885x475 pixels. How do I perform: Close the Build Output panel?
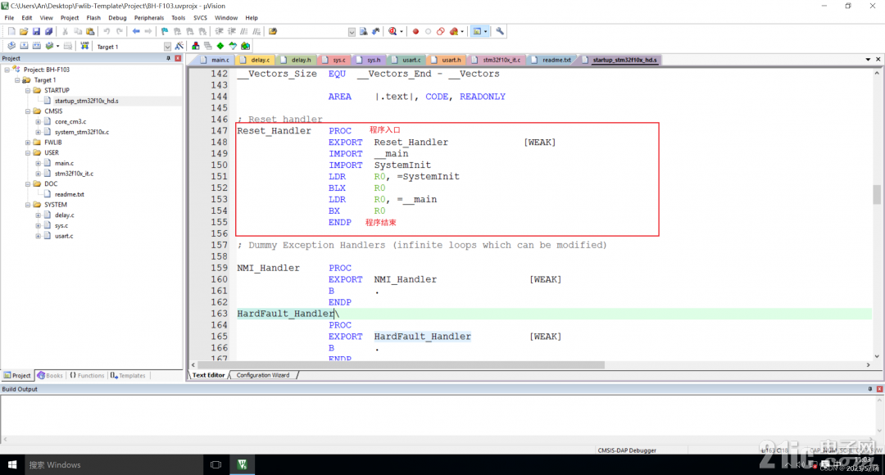click(879, 389)
